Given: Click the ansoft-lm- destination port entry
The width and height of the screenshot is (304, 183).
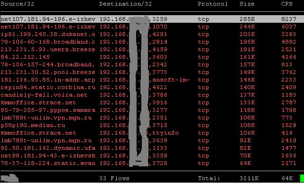Looking at the screenshot, I should pos(171,80).
